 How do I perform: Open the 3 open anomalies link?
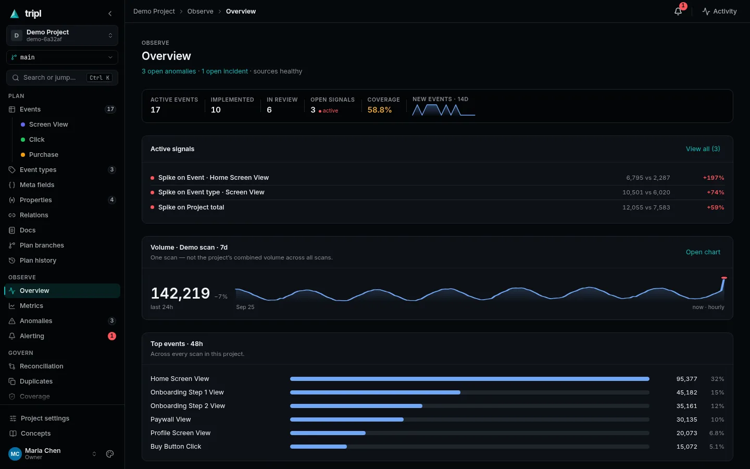tap(169, 71)
